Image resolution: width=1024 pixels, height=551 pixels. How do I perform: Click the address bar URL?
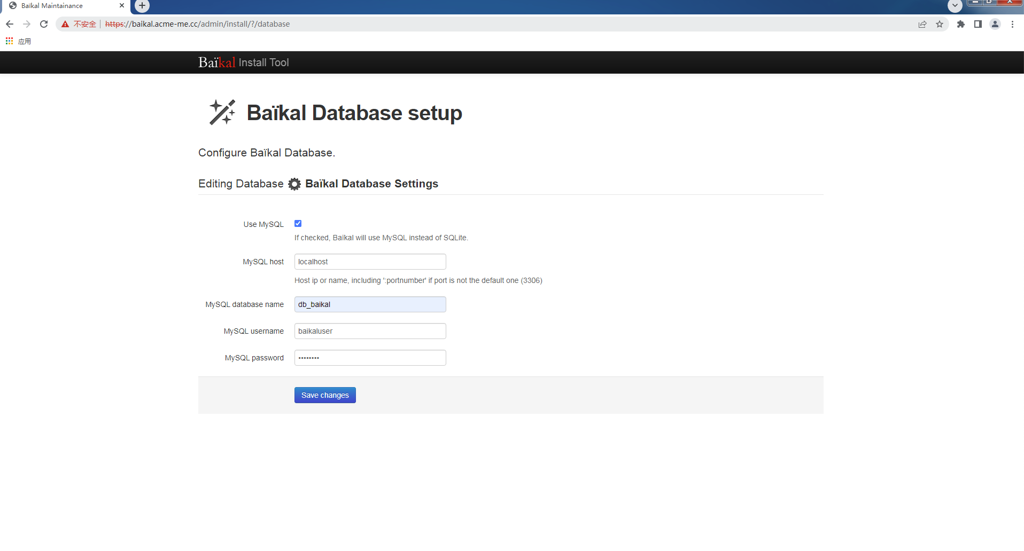(198, 24)
